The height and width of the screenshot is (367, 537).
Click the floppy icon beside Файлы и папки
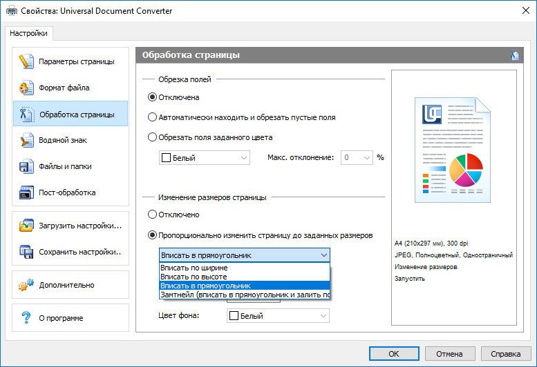tap(26, 166)
